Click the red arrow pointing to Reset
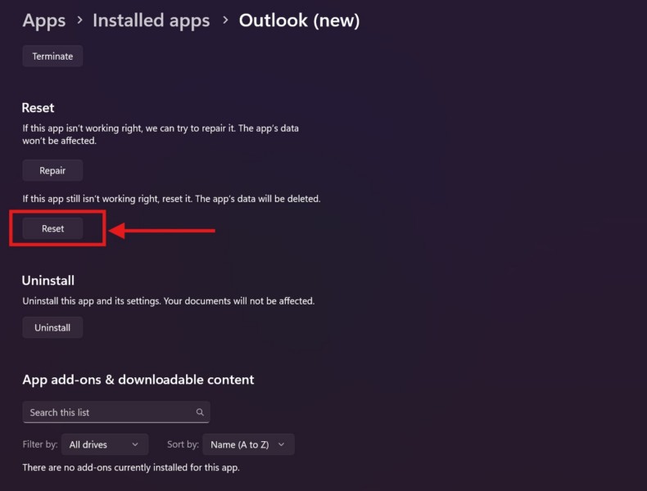 [x=162, y=231]
